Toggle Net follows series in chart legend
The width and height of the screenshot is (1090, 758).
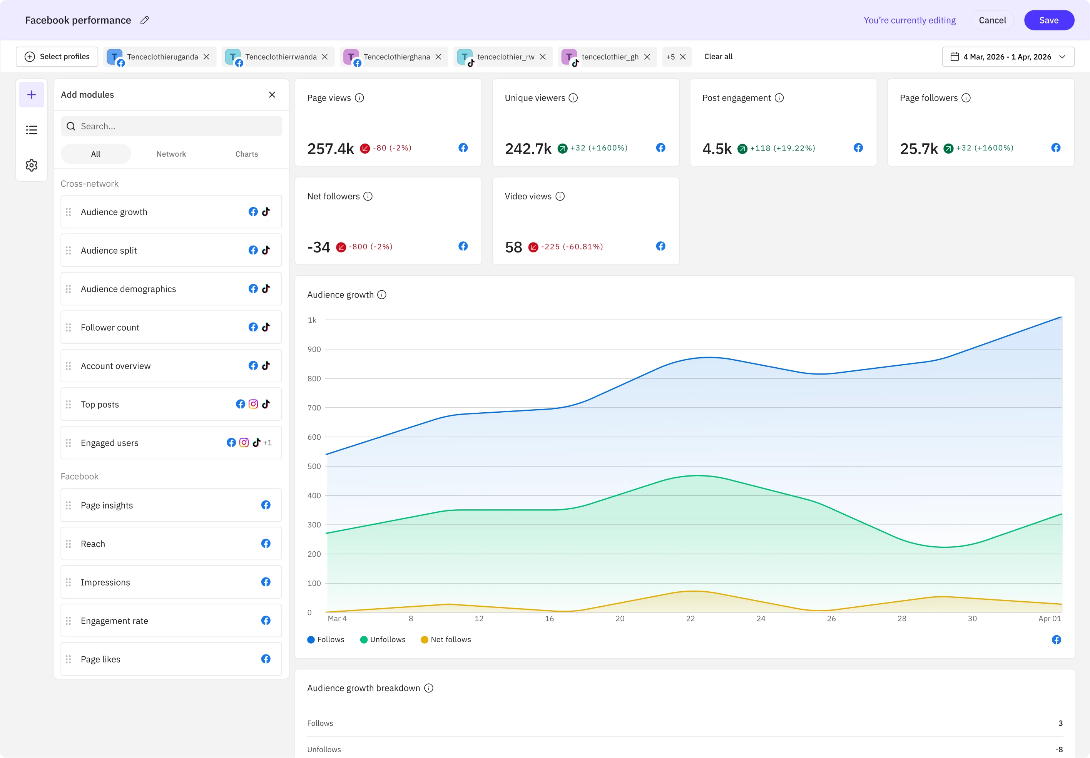pos(446,639)
